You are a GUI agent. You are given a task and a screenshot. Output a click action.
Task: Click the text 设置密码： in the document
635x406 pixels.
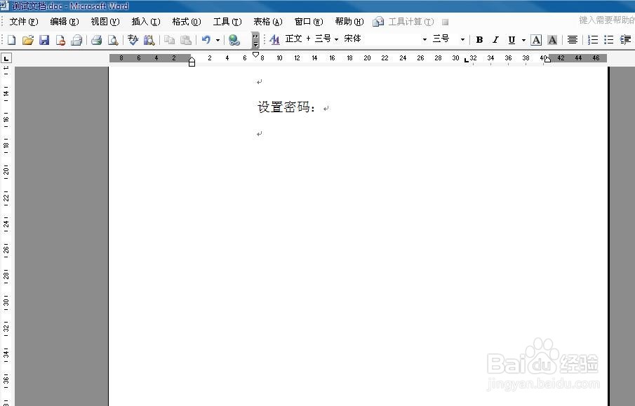pyautogui.click(x=286, y=107)
